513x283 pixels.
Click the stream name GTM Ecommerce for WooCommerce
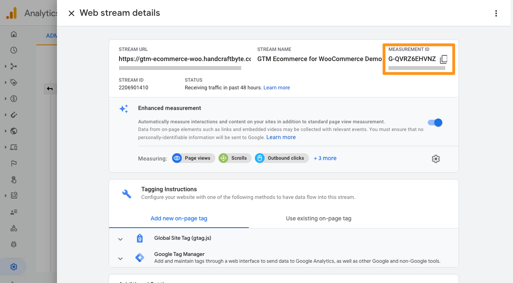click(x=320, y=59)
